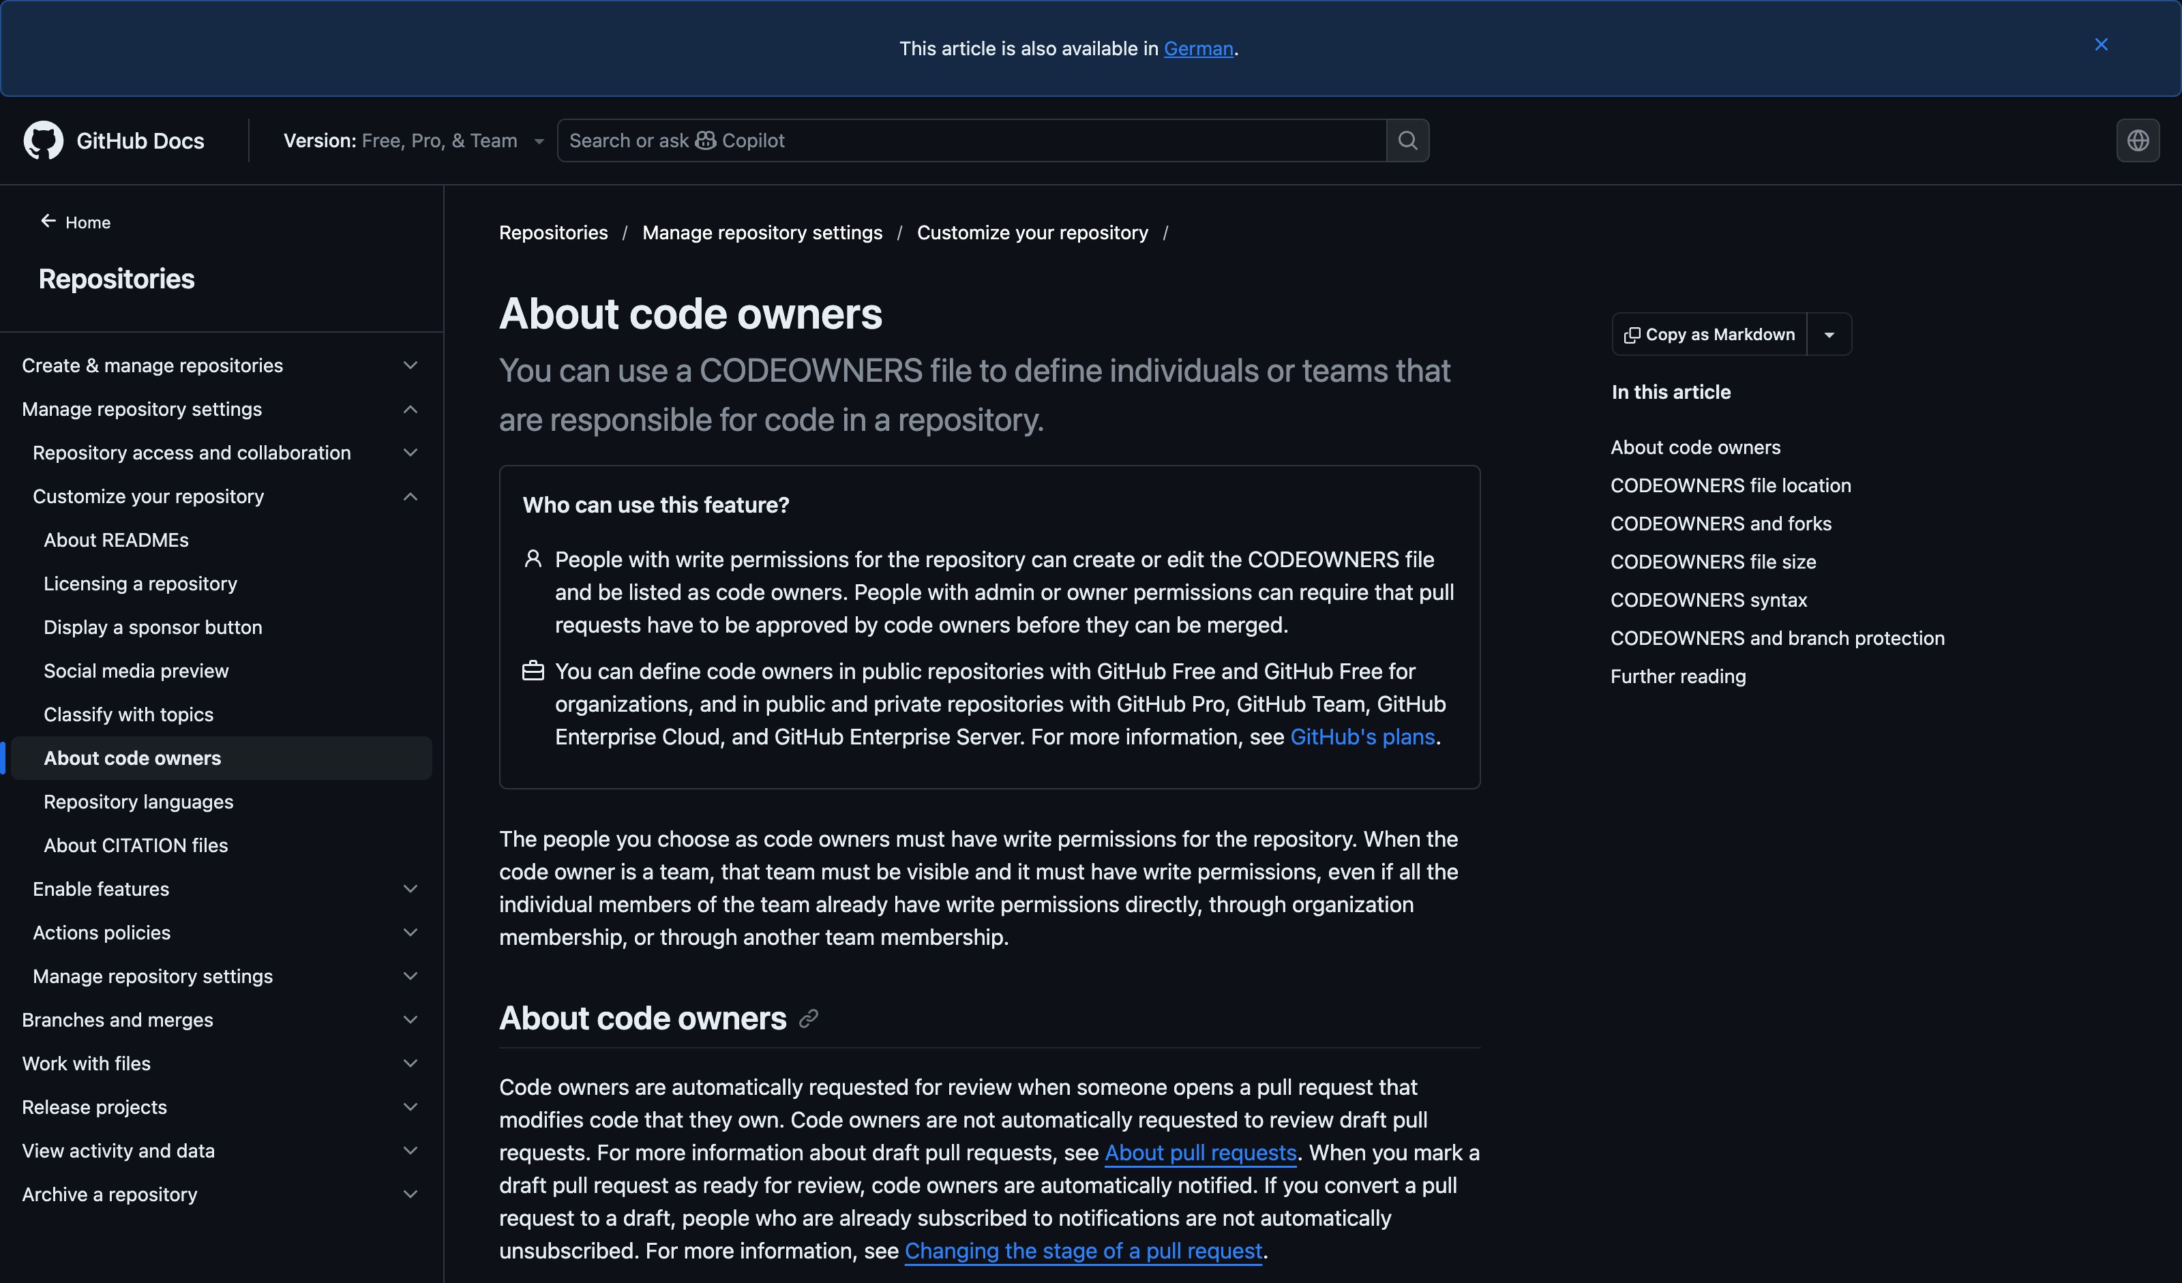
Task: Open Classify with topics page
Action: pyautogui.click(x=128, y=715)
